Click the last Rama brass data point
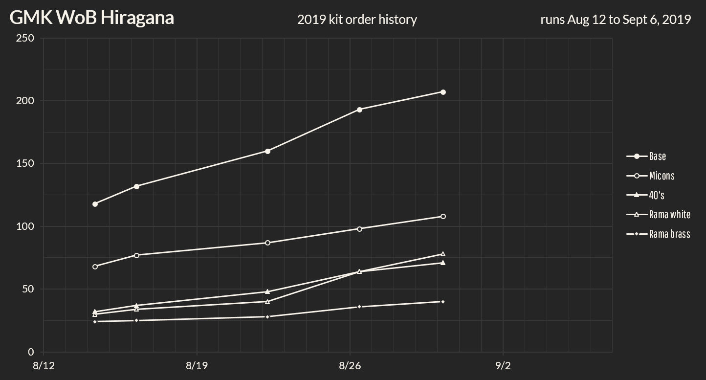706x380 pixels. (443, 301)
